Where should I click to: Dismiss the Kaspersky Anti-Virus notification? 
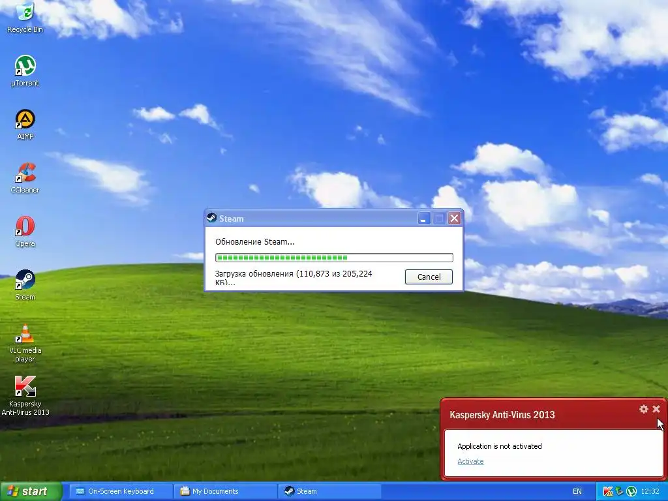point(656,409)
